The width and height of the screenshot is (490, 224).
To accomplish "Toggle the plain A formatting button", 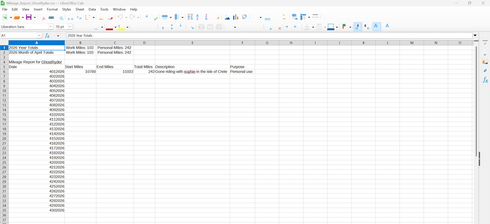I will 387,26.
